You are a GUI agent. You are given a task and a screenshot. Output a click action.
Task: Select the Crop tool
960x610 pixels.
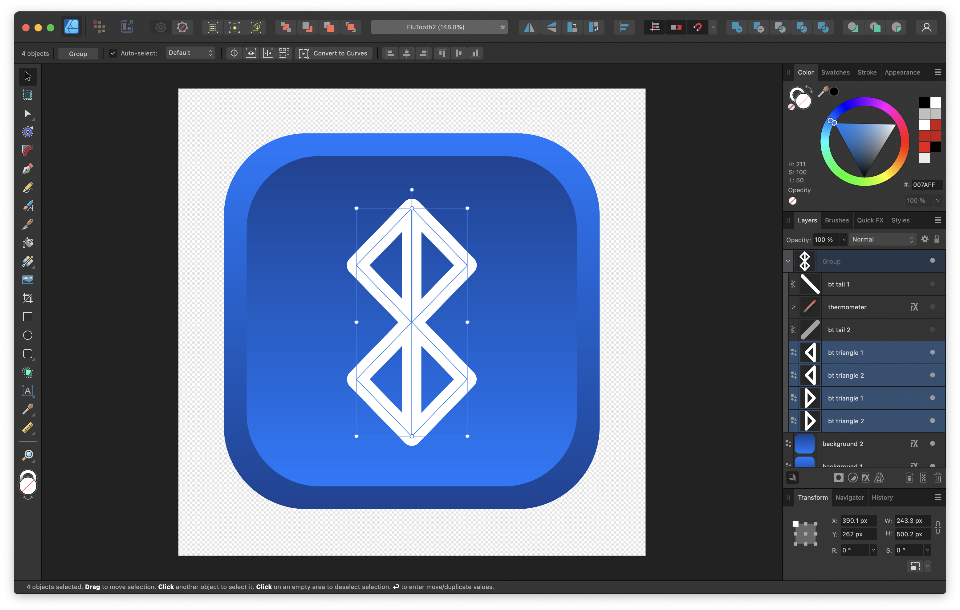click(27, 298)
